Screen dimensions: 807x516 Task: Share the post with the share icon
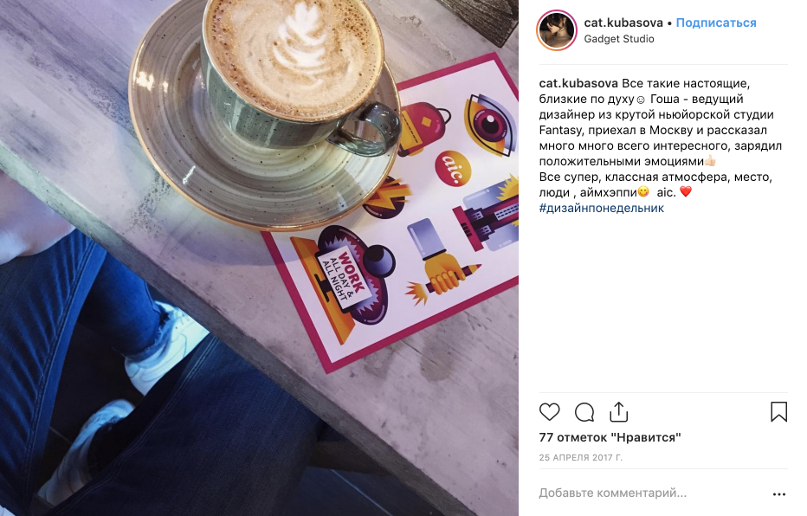tap(618, 411)
